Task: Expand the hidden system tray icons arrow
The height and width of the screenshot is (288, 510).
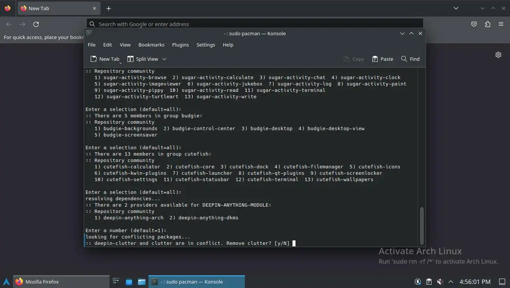Action: click(451, 282)
